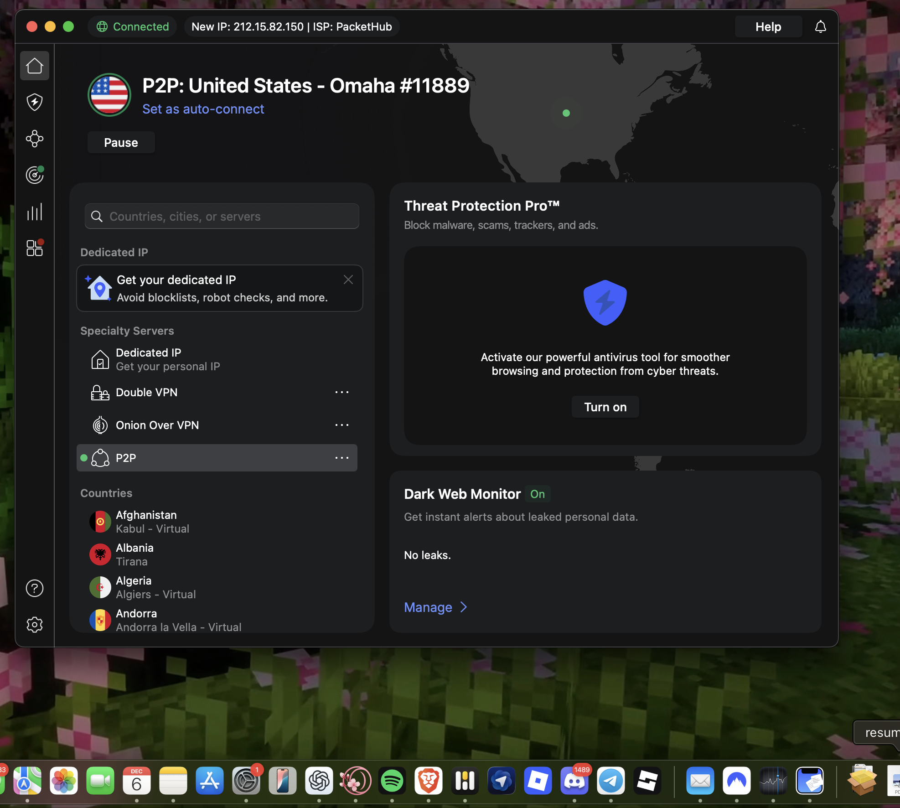
Task: Open Dark Web Monitor radar sidebar icon
Action: click(35, 175)
